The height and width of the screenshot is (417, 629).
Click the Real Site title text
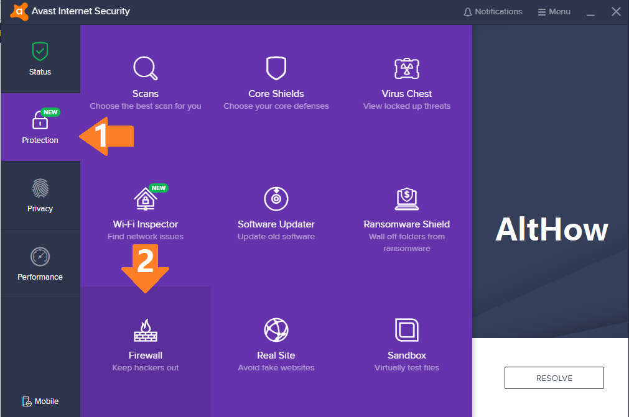[x=276, y=355]
